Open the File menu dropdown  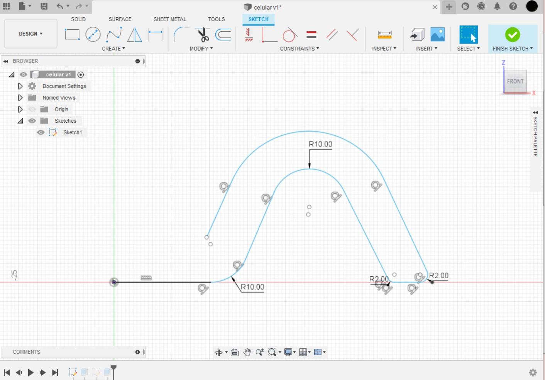tap(25, 6)
